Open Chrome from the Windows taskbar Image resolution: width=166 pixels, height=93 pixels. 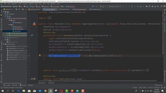point(45,91)
